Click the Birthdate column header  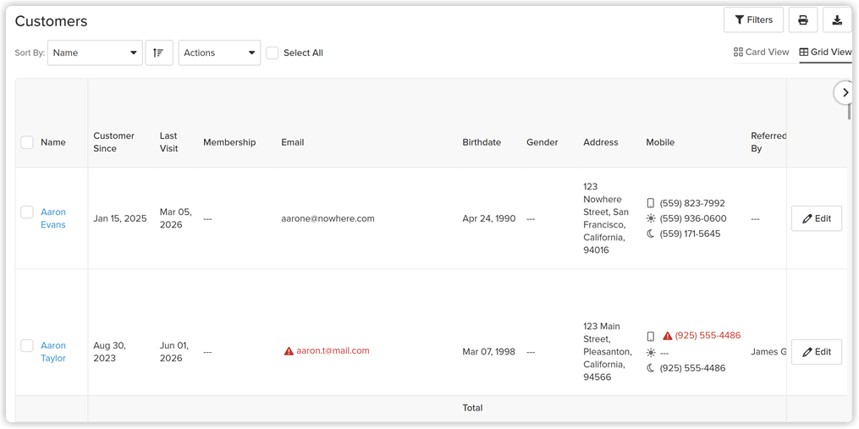482,142
